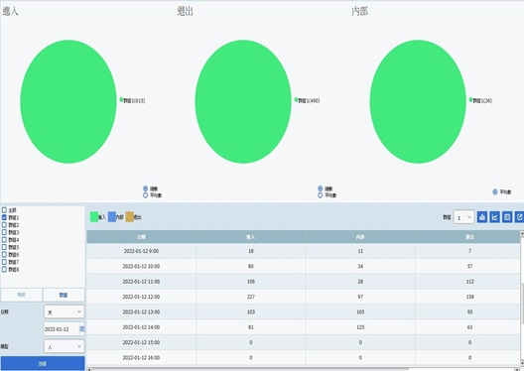Show the data table view icon

[507, 217]
